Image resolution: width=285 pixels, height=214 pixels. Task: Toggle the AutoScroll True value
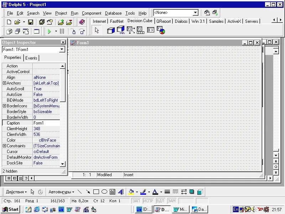[x=46, y=89]
